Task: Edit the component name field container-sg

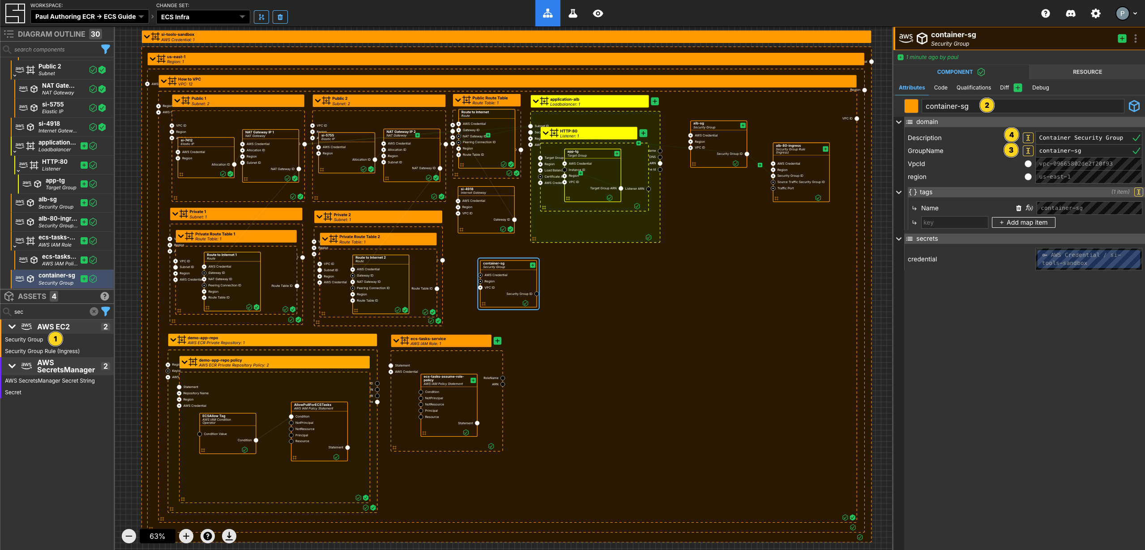Action: pyautogui.click(x=1022, y=106)
